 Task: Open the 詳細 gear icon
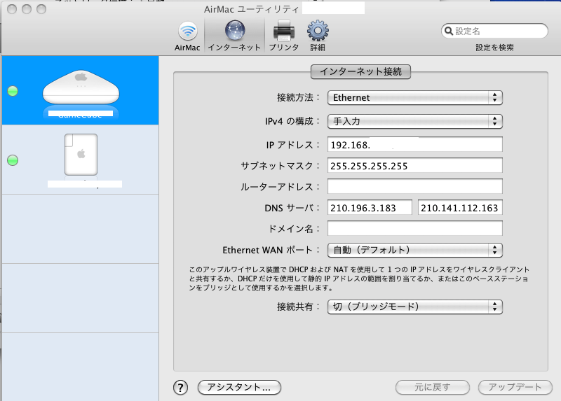click(318, 31)
